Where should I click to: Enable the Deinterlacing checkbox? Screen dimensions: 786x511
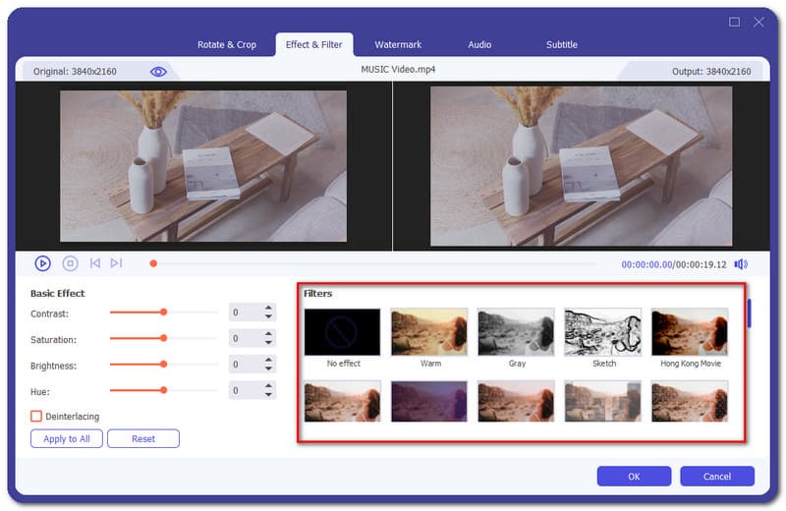(36, 417)
